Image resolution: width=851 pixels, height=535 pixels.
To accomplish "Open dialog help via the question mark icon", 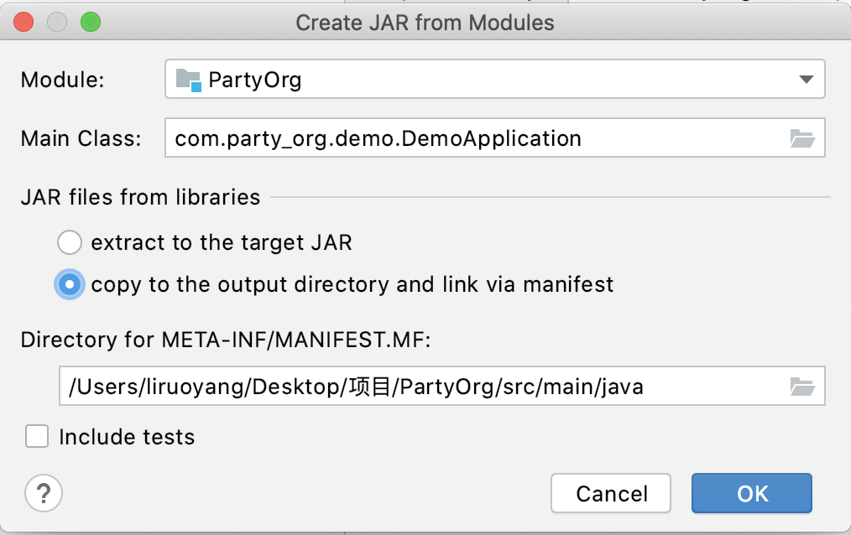I will pos(44,494).
